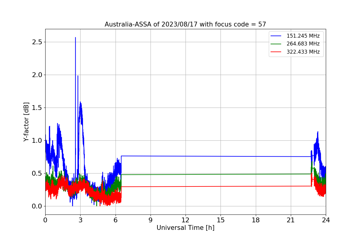The height and width of the screenshot is (241, 362).
Task: Click the 24 tick label on x-axis
Action: (x=326, y=220)
